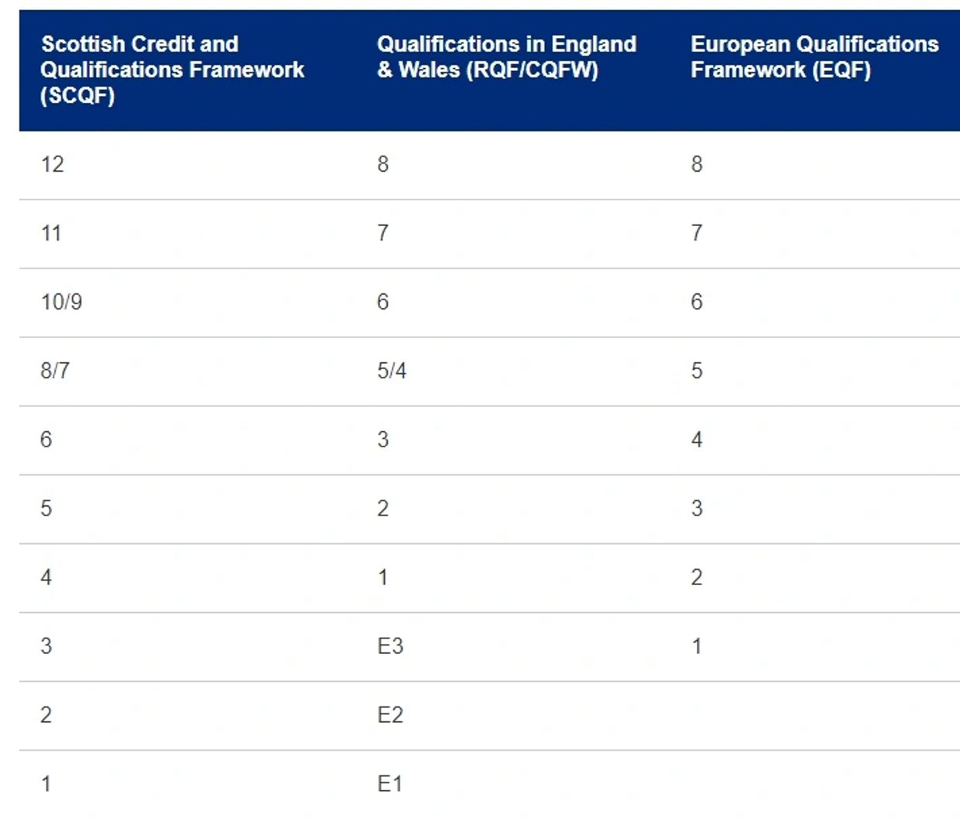Select EQF value 4 in the SCQF 6 row

pos(697,440)
